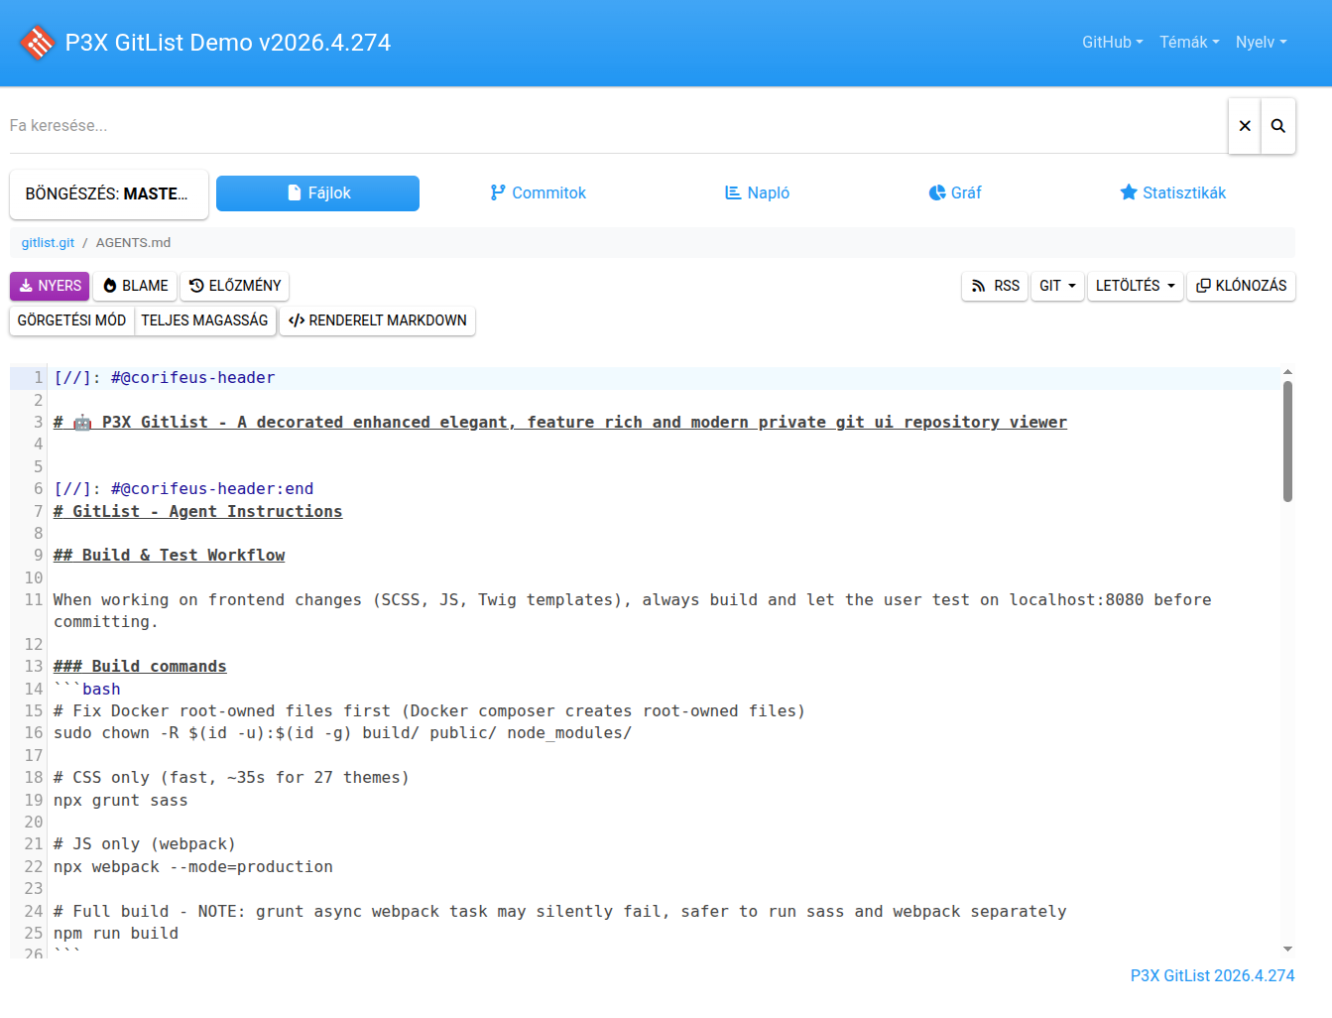
Task: Open the Témák menu in the navbar
Action: click(1188, 43)
